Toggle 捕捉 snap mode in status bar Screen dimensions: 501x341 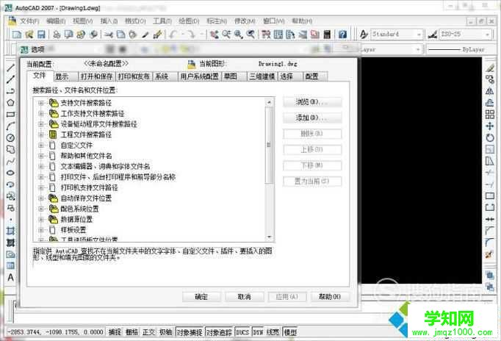tap(115, 332)
